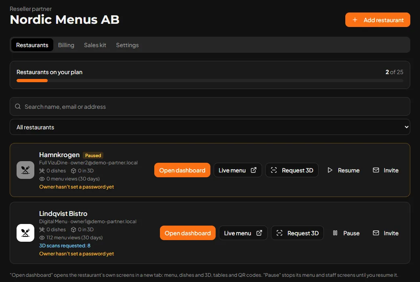Open the All restaurants filter dropdown
420x282 pixels.
pos(210,127)
